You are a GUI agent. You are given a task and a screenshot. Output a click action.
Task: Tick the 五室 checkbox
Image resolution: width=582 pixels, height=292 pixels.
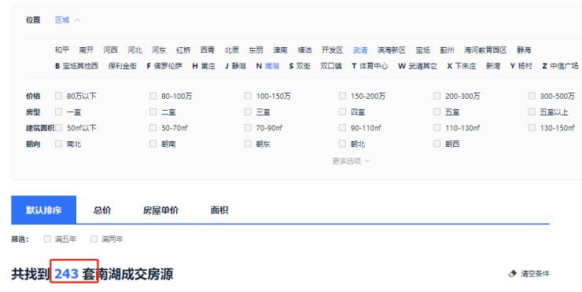436,111
